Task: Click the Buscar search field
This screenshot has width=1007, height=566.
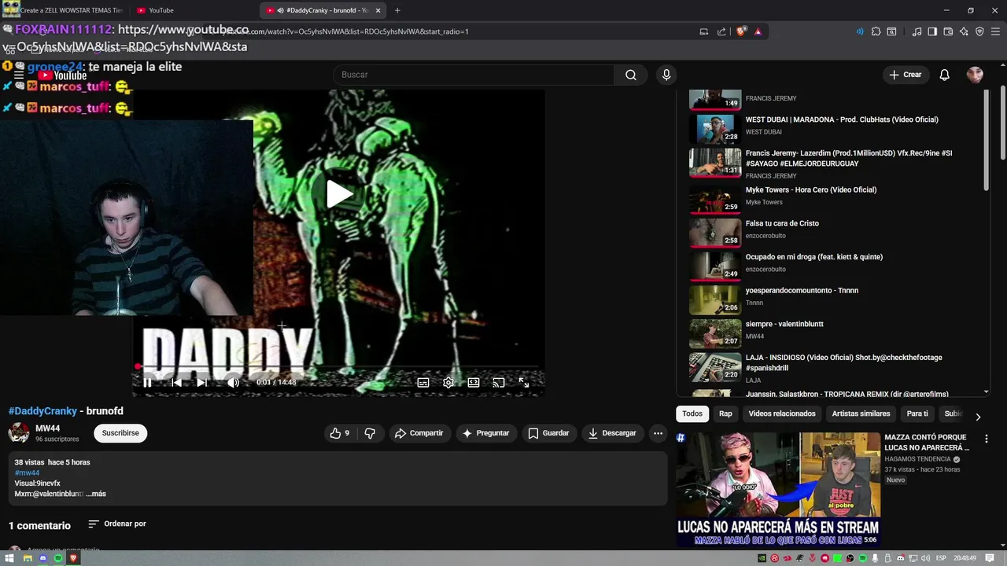Action: click(474, 75)
